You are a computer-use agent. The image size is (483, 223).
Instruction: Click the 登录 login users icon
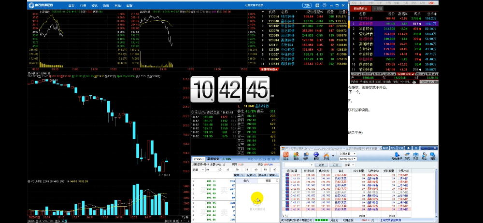[296, 156]
